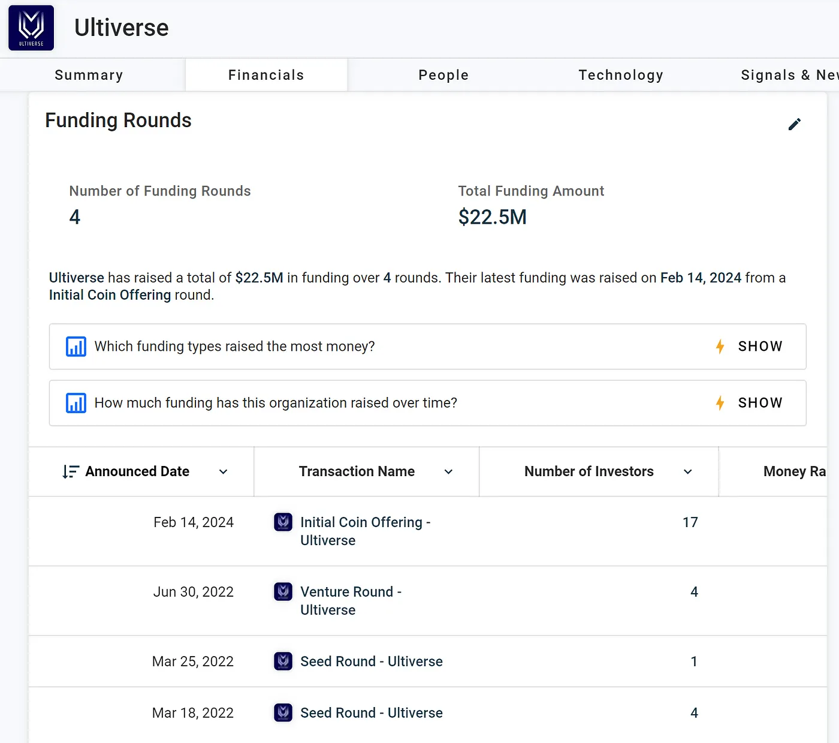Click the Mar 25, 2022 date cell
839x743 pixels.
[193, 661]
